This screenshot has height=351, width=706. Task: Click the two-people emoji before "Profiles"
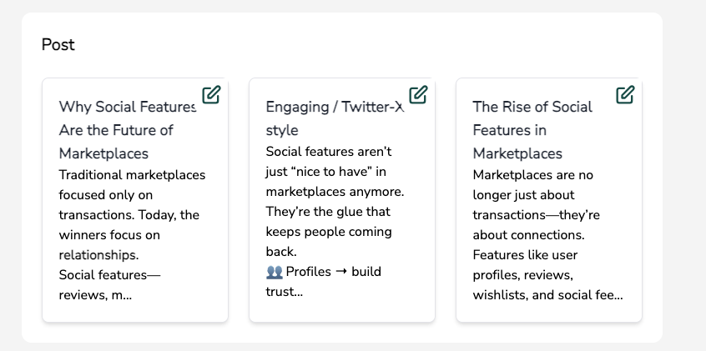click(x=274, y=272)
